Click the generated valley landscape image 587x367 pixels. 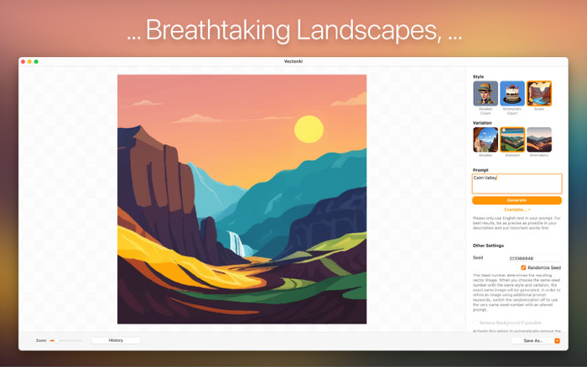pos(242,199)
